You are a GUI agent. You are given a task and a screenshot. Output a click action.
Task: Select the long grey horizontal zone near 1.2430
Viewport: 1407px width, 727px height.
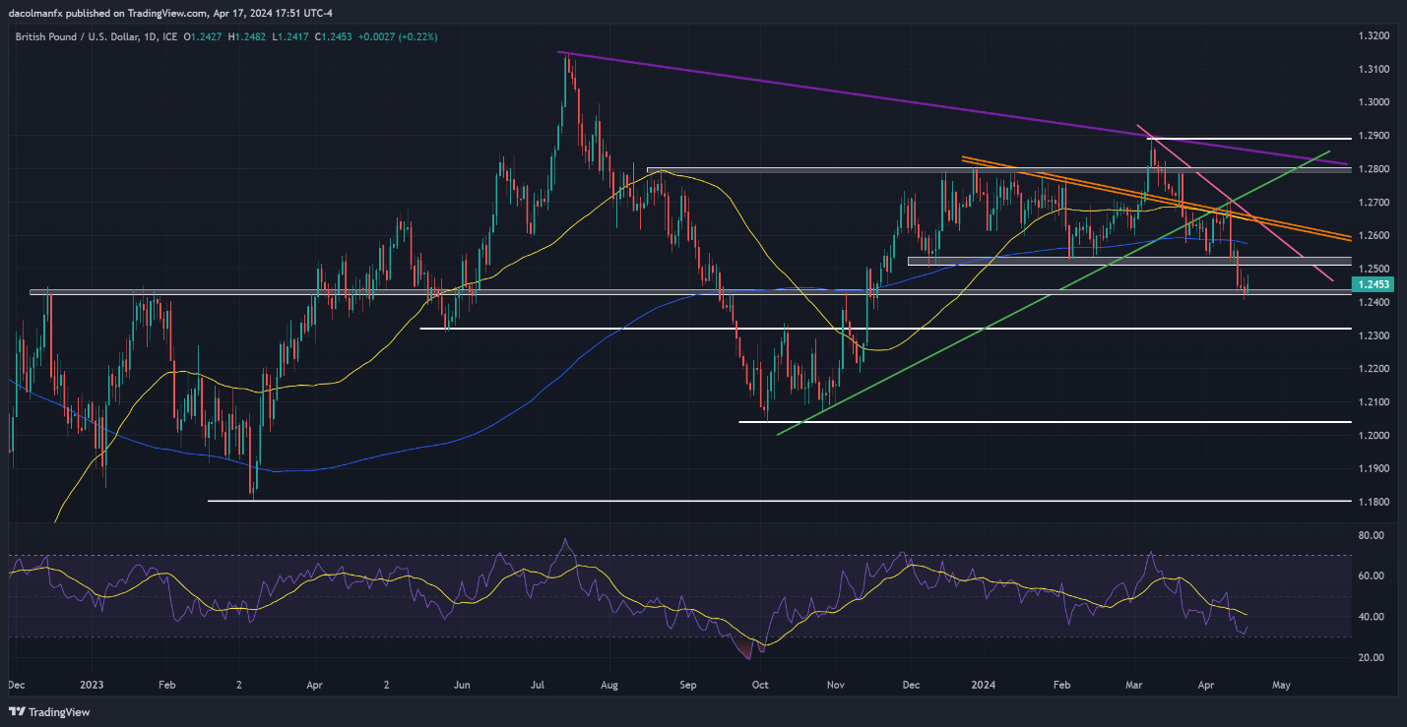pyautogui.click(x=689, y=292)
